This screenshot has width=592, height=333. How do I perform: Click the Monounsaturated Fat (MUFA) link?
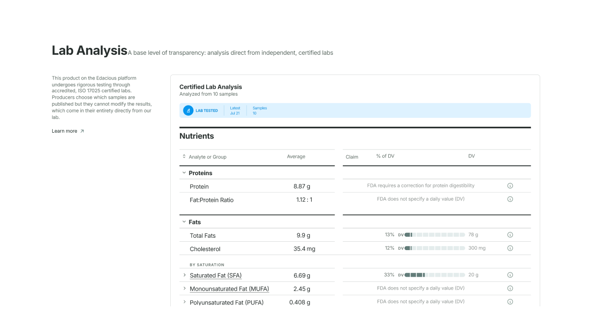[229, 289]
